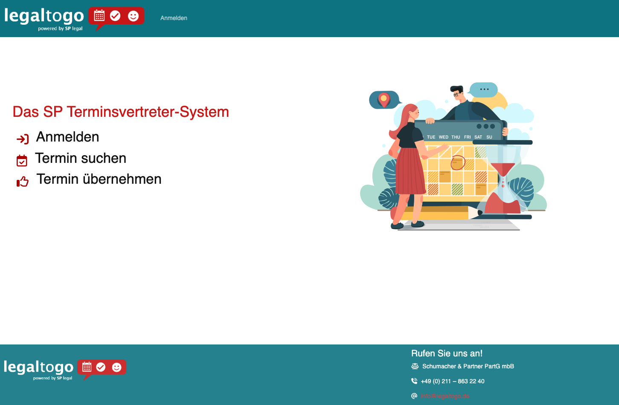Click the smiley icon in the header logo

click(133, 16)
